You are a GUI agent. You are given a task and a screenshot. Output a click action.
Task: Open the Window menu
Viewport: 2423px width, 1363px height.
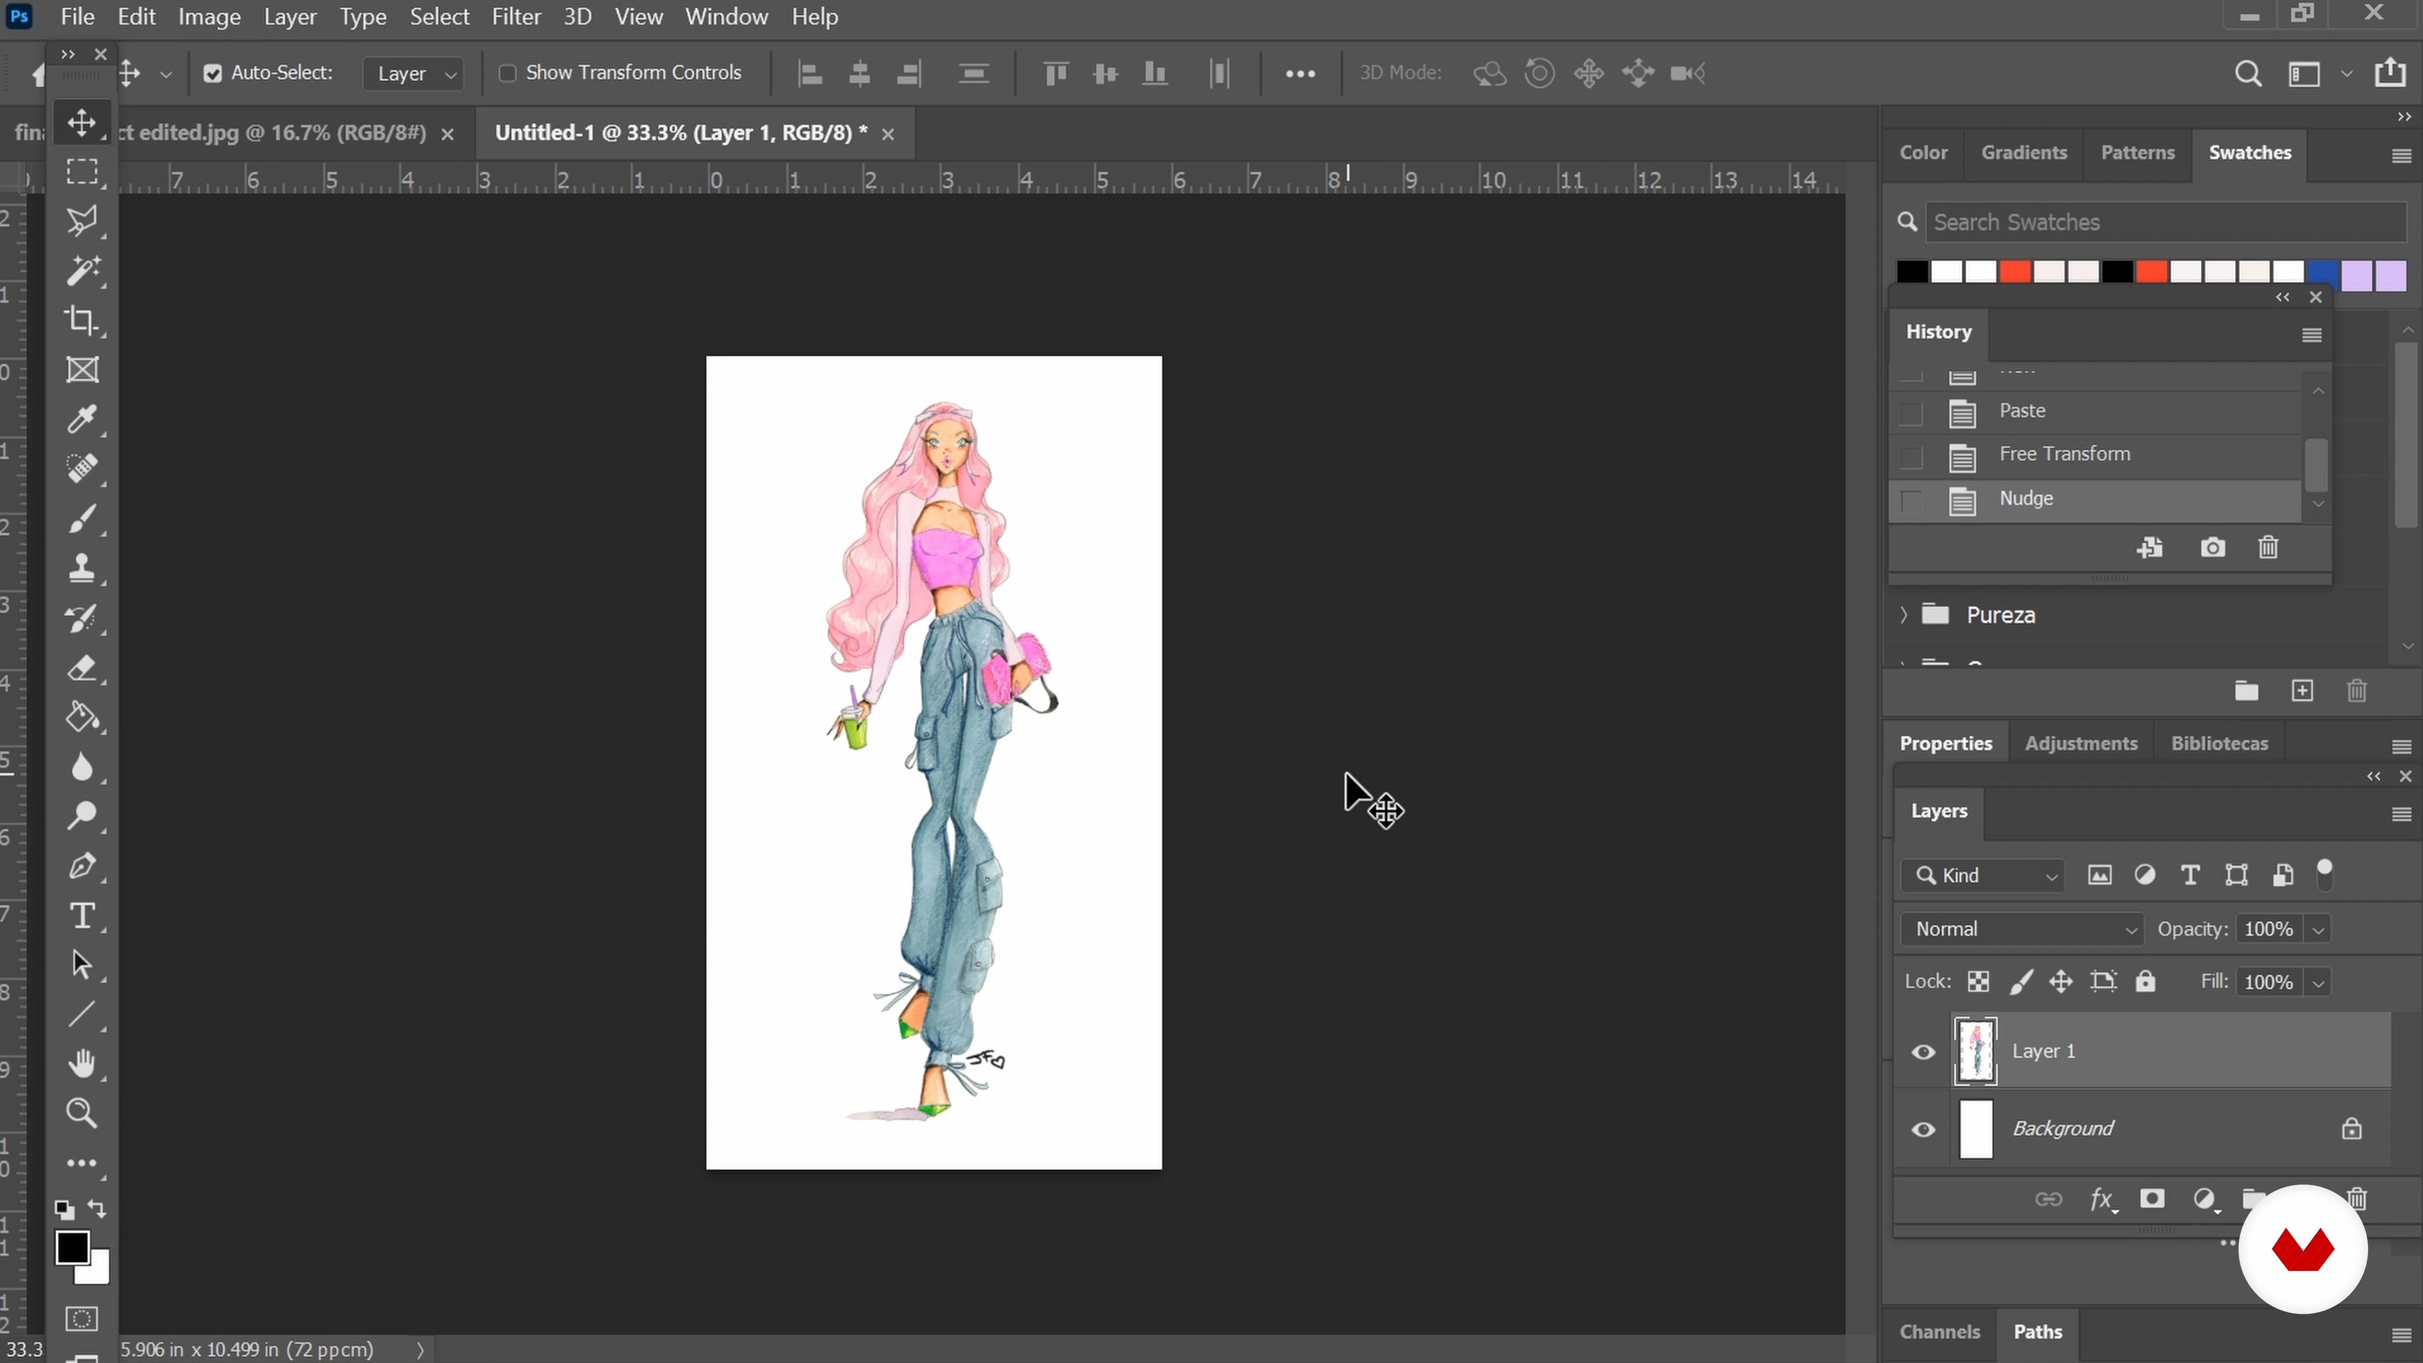tap(726, 17)
